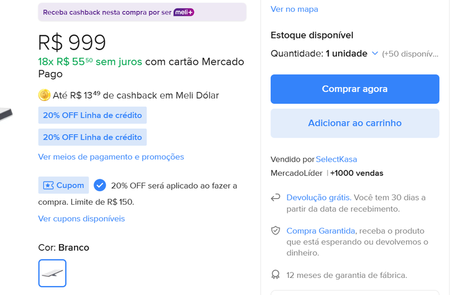Viewport: 461px width, 295px height.
Task: Open the Compra Garantida link
Action: click(320, 231)
